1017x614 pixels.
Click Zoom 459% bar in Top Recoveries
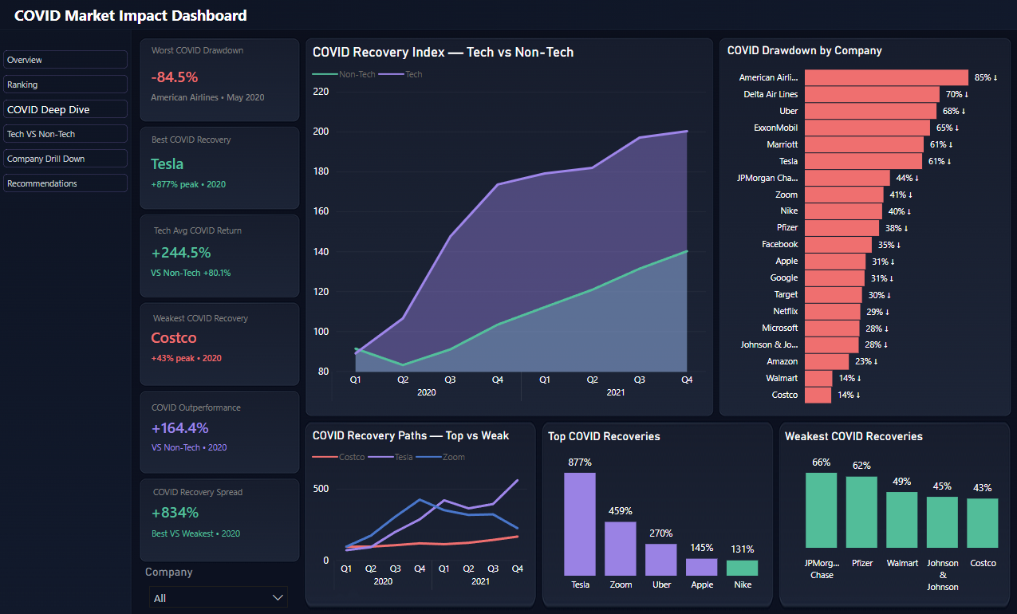tap(621, 549)
